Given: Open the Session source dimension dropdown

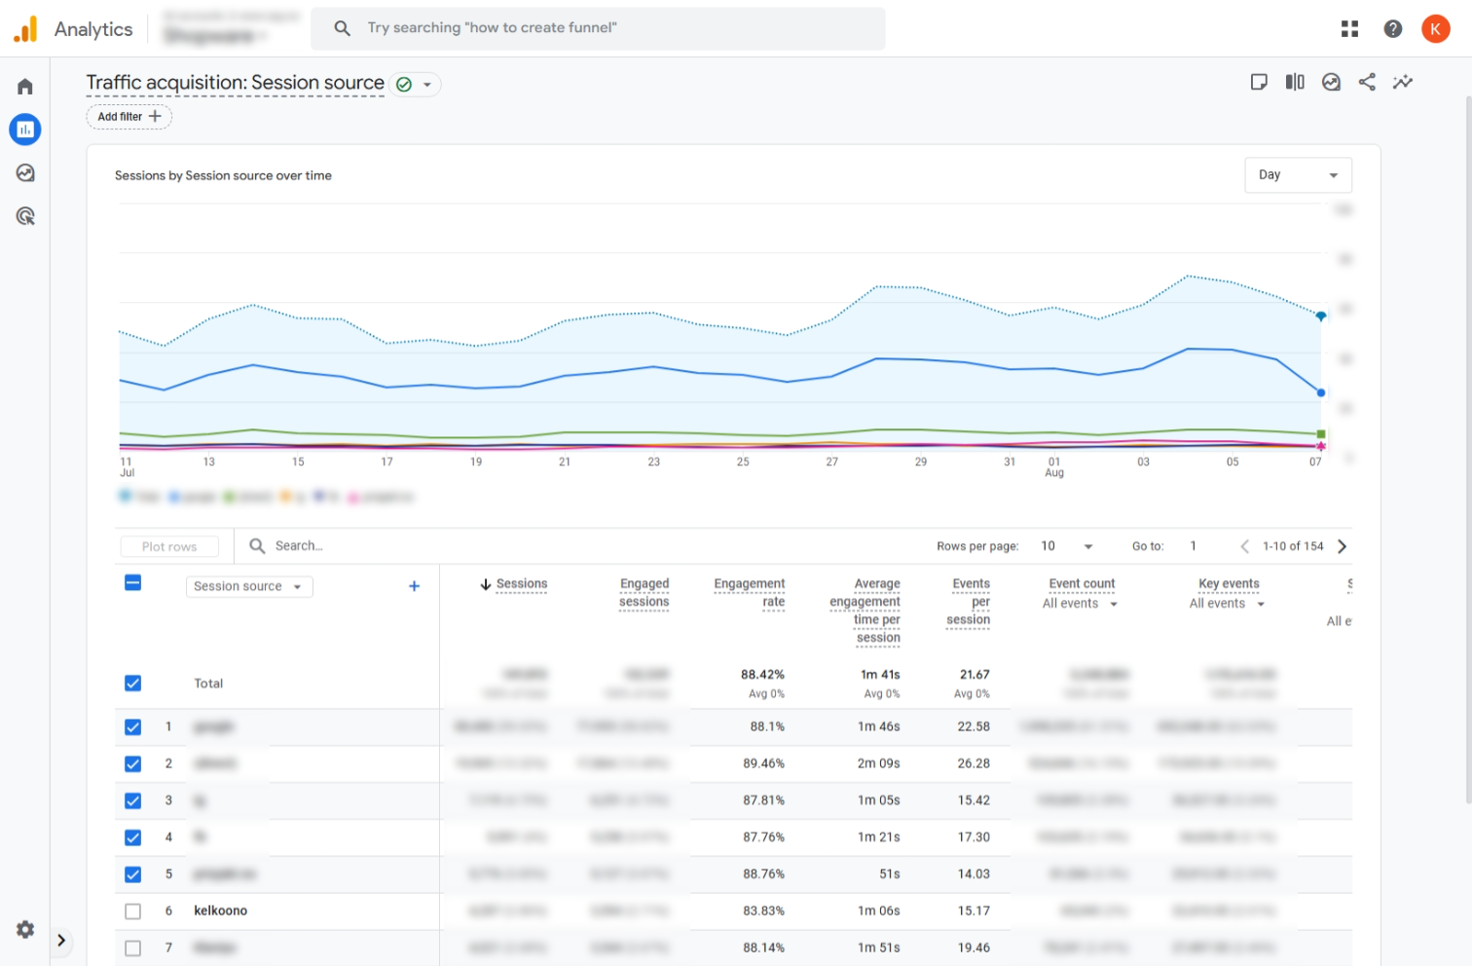Looking at the screenshot, I should (x=248, y=586).
